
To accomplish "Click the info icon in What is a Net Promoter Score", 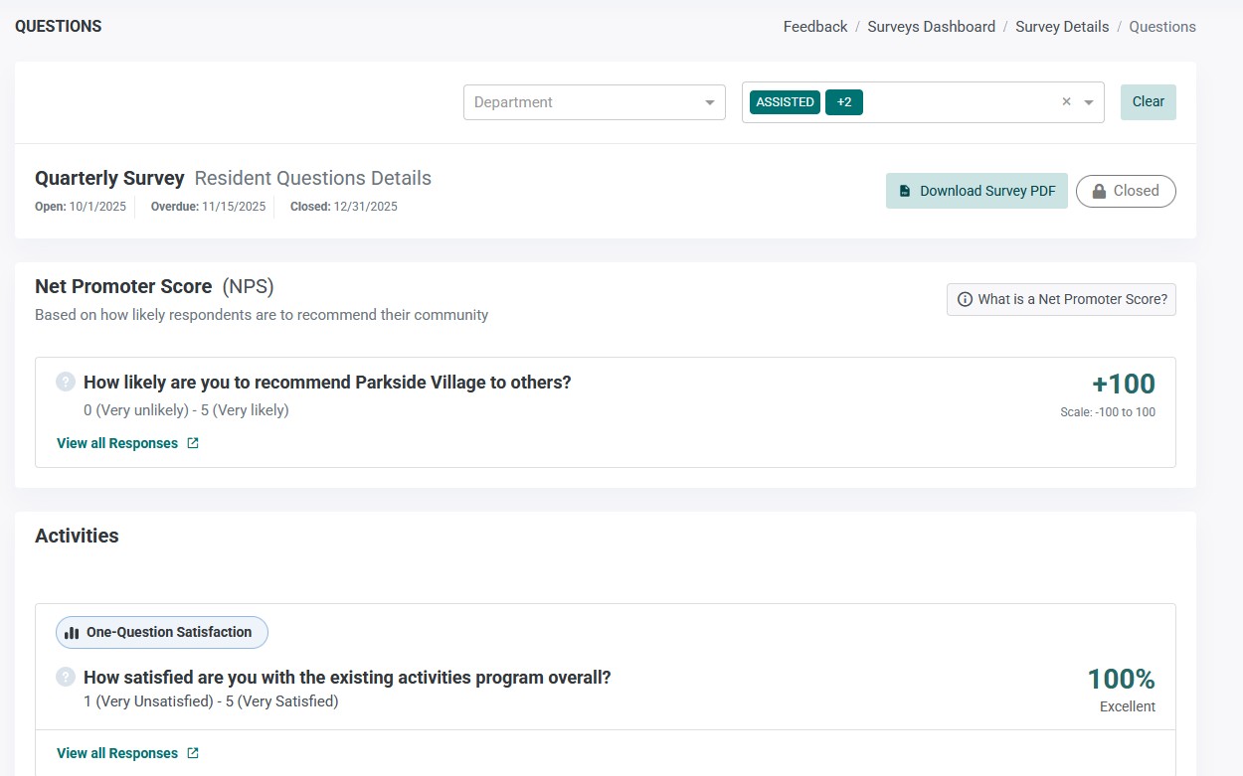I will coord(964,299).
